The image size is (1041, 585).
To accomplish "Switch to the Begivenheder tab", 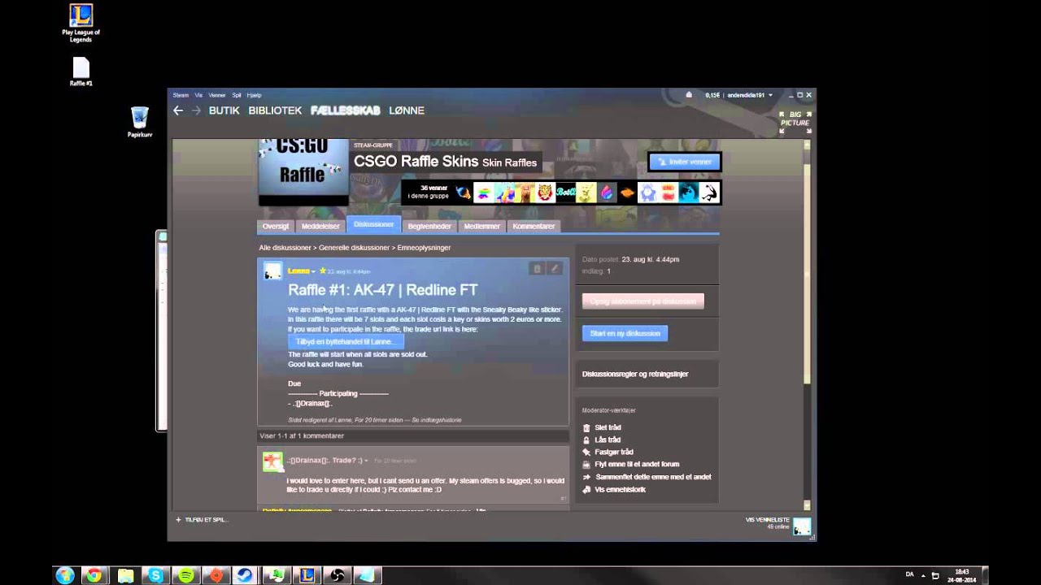I will click(x=429, y=226).
